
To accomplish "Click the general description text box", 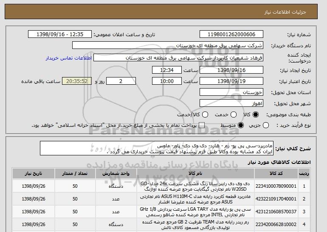I will (x=157, y=149).
